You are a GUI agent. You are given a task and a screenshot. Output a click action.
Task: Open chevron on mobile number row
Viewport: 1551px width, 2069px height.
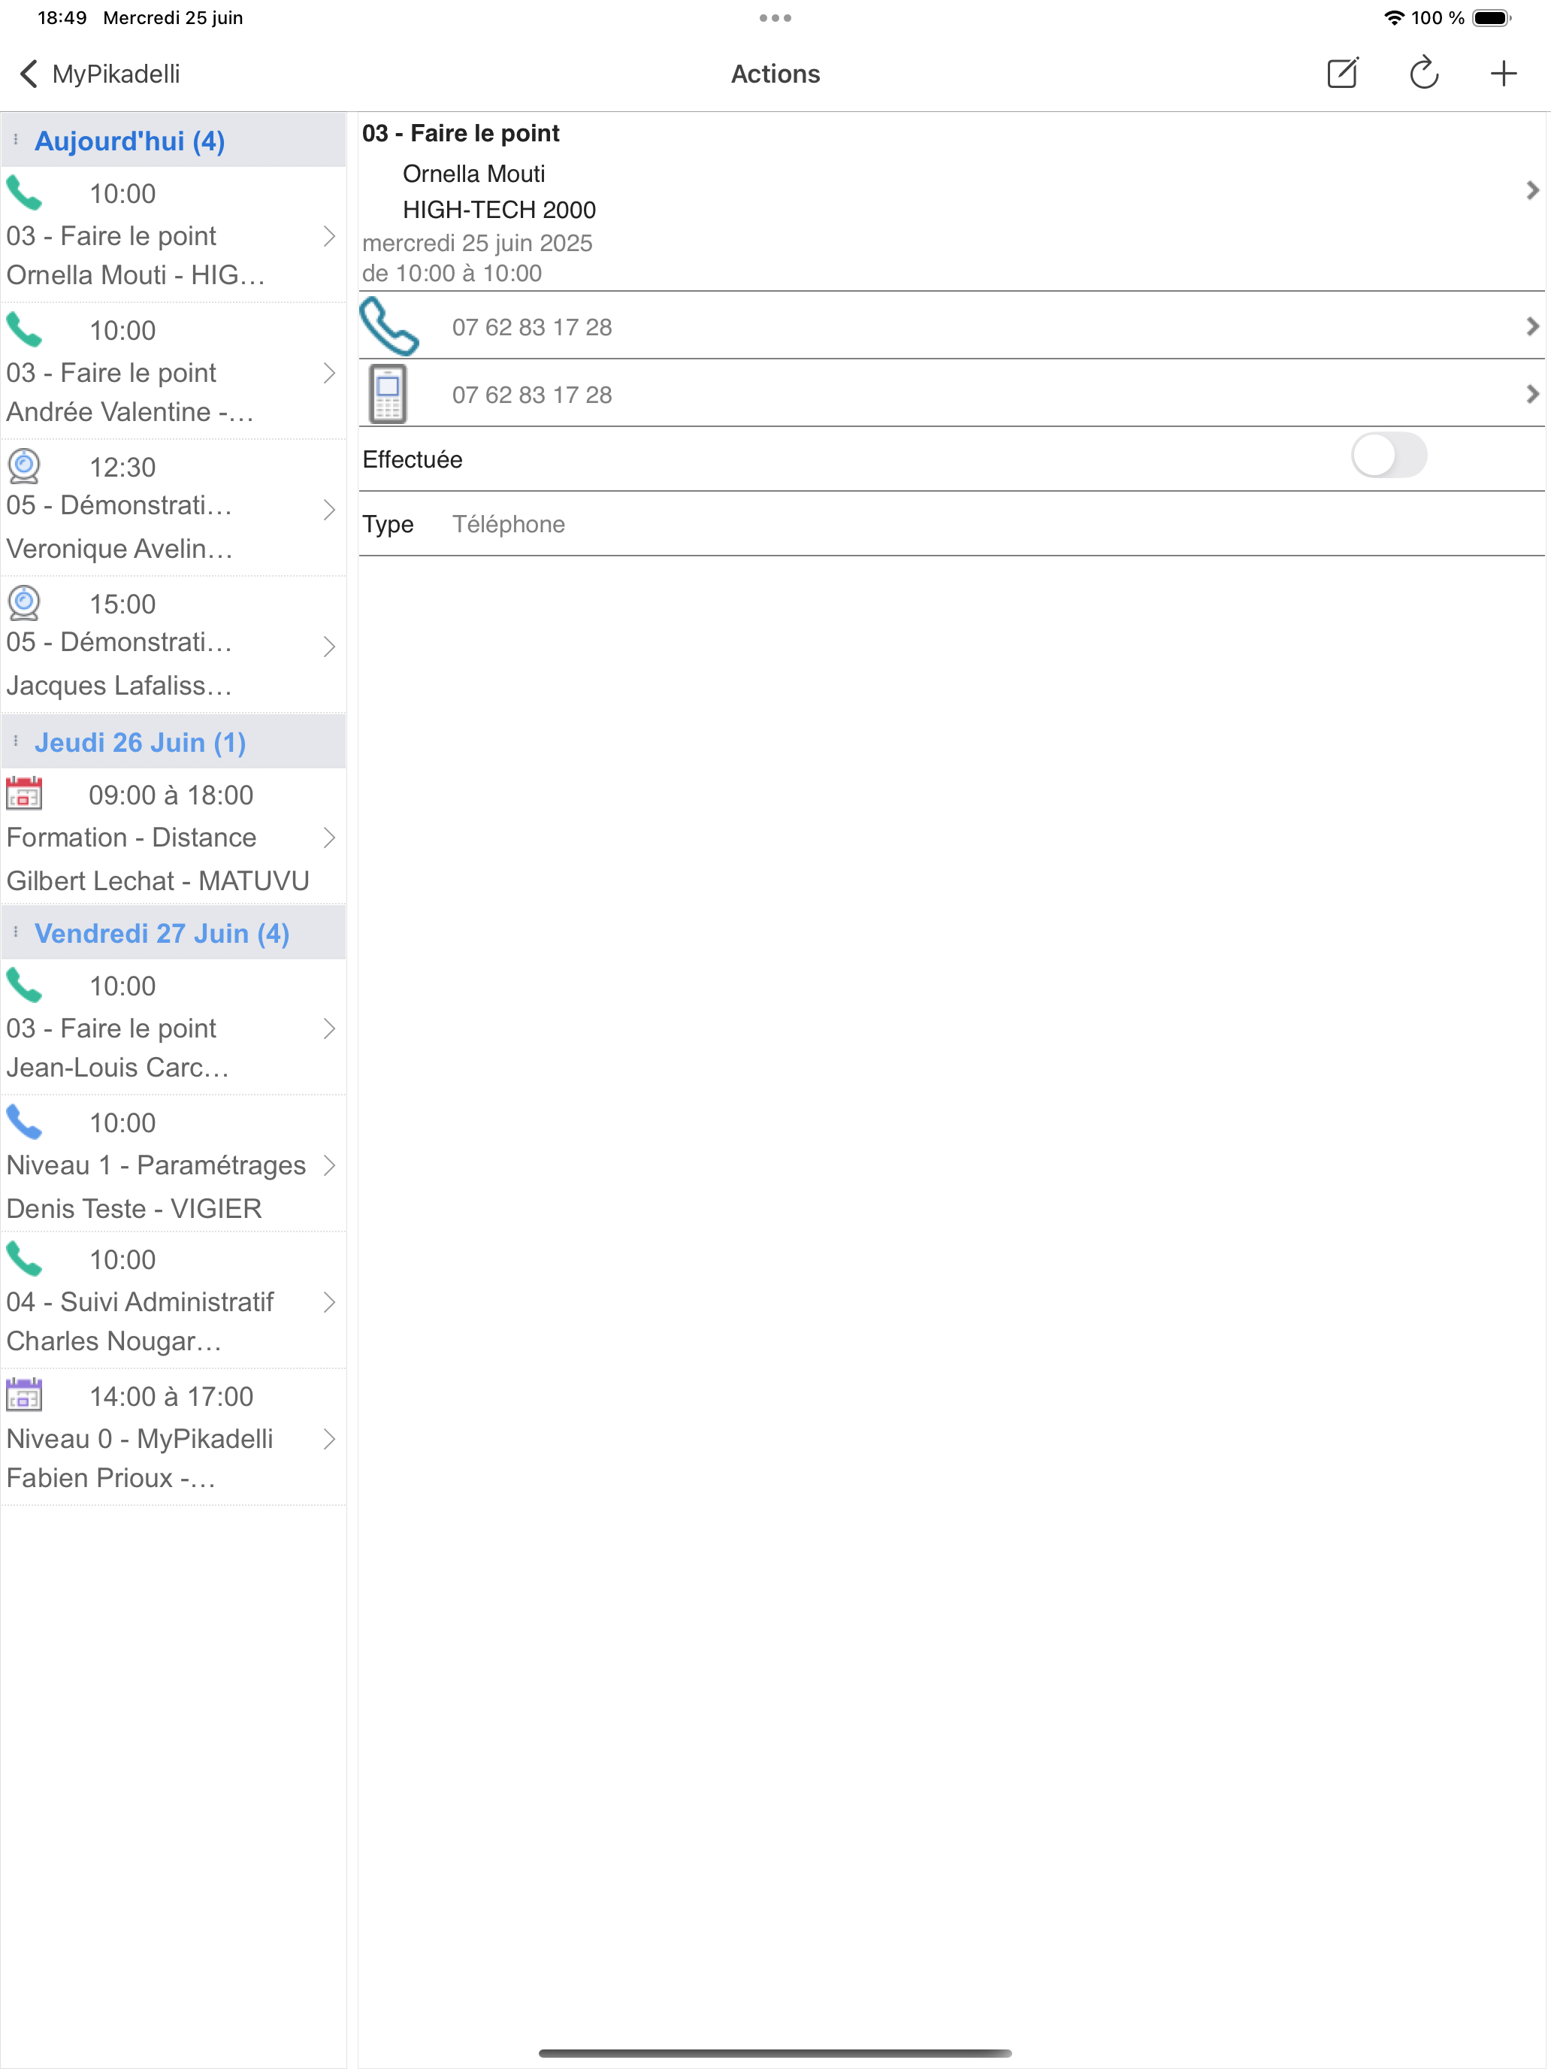(1531, 394)
